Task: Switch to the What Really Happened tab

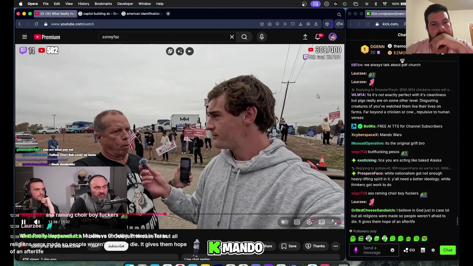Action: coord(55,14)
